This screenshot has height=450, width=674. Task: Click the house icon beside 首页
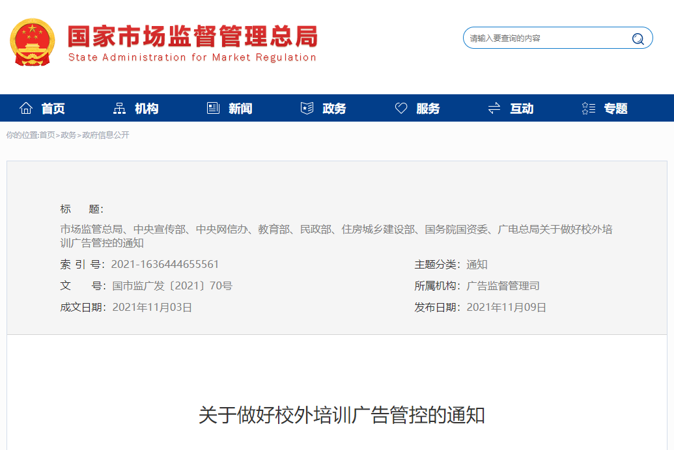(x=26, y=109)
